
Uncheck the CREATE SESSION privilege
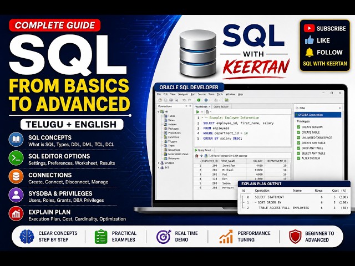(298, 127)
